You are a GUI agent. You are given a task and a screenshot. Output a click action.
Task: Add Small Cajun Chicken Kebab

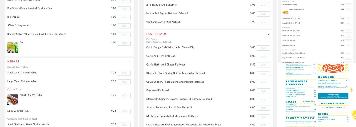[x=124, y=73]
